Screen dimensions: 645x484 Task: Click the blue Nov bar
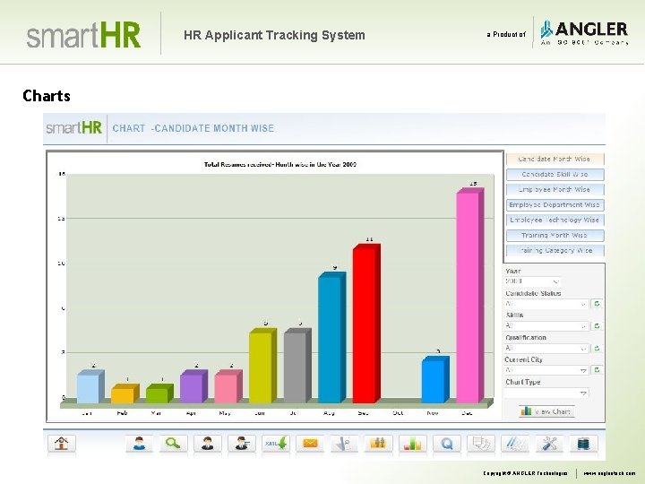pyautogui.click(x=435, y=379)
